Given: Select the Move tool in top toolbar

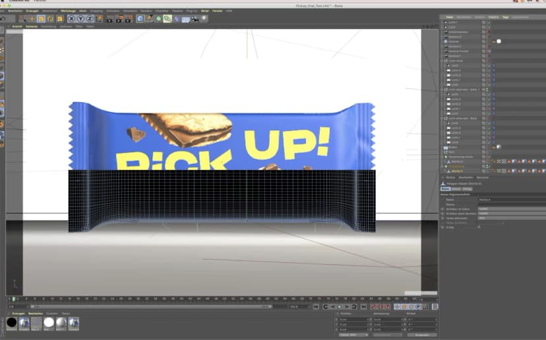Looking at the screenshot, I should coord(32,18).
